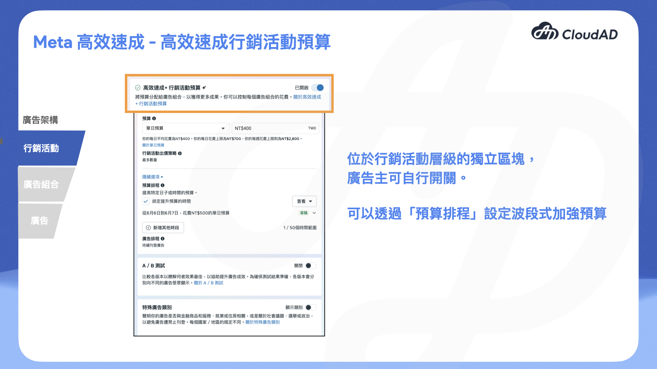Toggle the 特殊廣告類別 顯示類別 switch

point(311,307)
